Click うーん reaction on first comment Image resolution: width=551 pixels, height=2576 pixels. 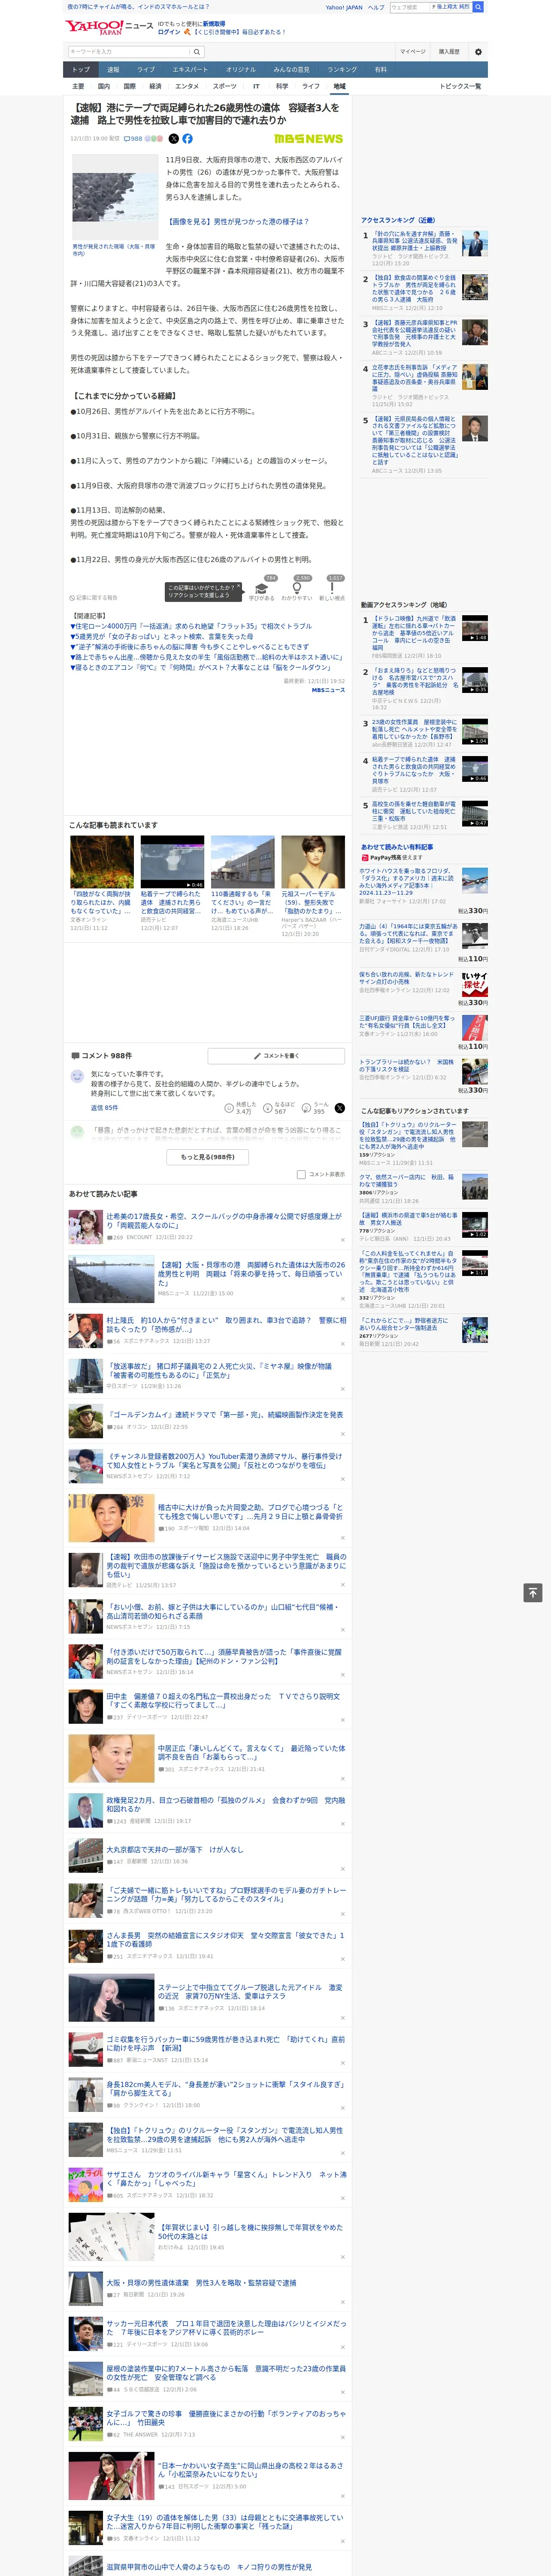(314, 1108)
